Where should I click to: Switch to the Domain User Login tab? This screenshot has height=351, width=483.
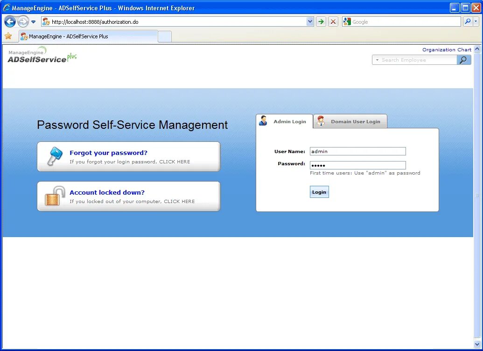[350, 121]
